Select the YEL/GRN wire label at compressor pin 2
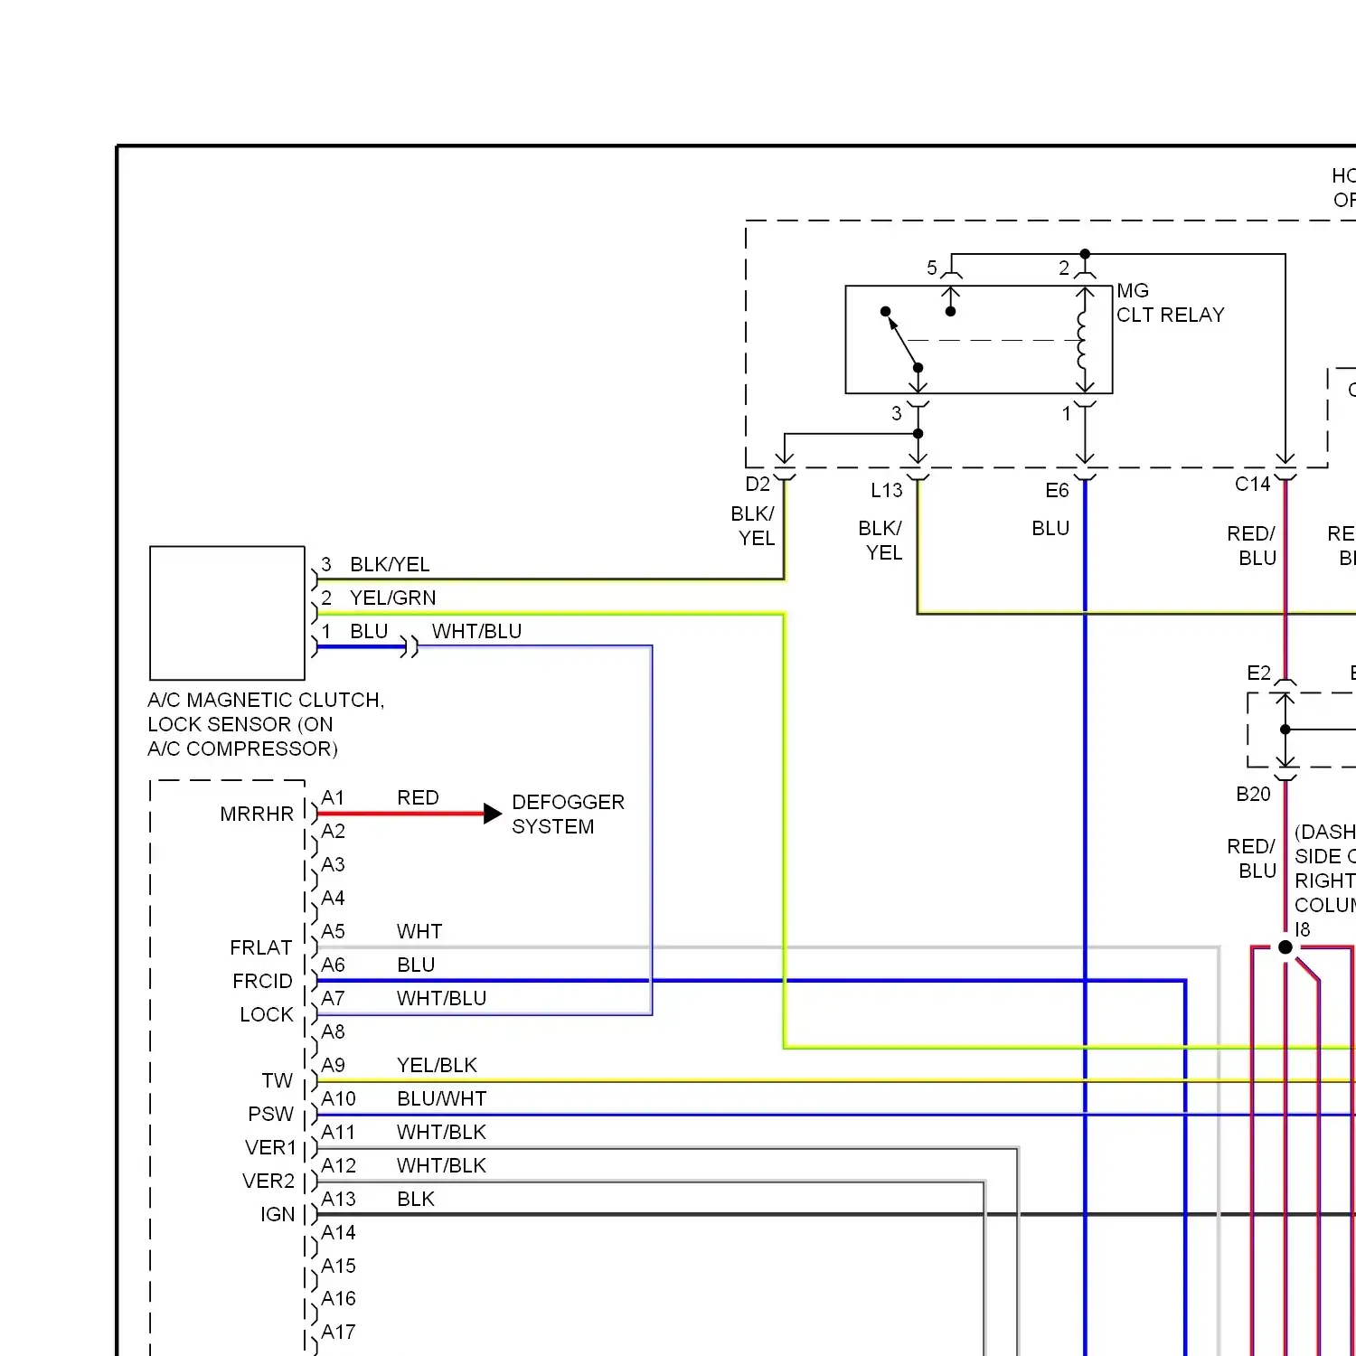The height and width of the screenshot is (1356, 1356). (x=392, y=598)
